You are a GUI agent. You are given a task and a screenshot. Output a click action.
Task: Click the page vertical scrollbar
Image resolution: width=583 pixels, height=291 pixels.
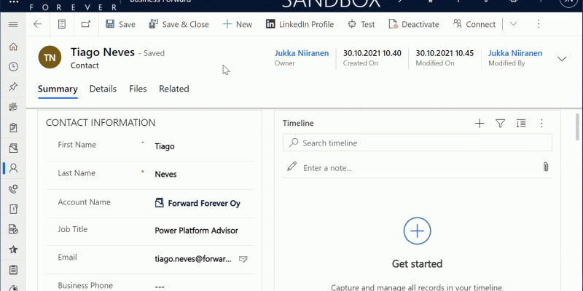click(x=577, y=127)
